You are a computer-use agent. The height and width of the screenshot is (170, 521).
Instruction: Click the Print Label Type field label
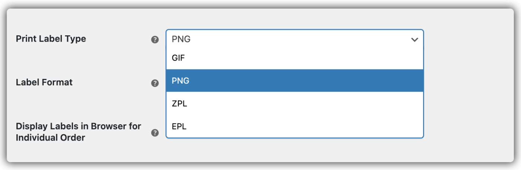coord(51,39)
